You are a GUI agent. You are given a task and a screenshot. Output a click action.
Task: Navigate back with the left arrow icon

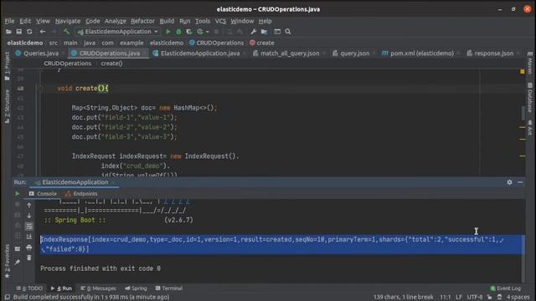click(x=43, y=32)
